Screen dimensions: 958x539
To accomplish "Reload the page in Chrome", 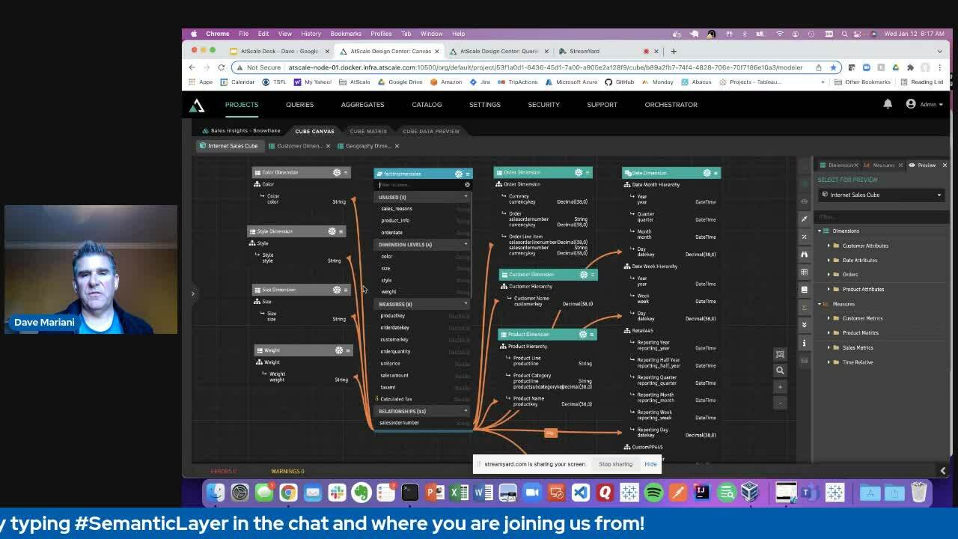I will pos(221,67).
